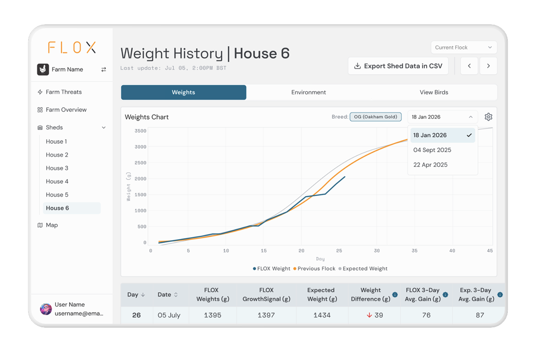The height and width of the screenshot is (352, 536).
Task: Open the Map page
Action: (x=52, y=225)
